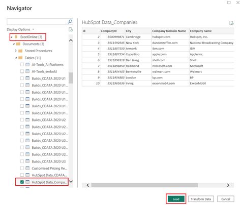This screenshot has width=241, height=205.
Task: Check the AI-Tools_embold checkbox
Action: [22, 71]
